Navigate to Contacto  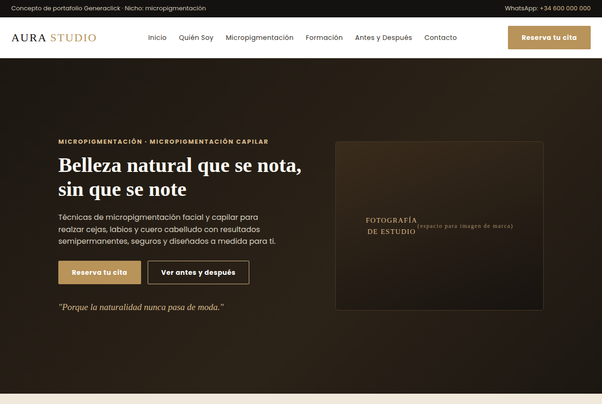(440, 38)
